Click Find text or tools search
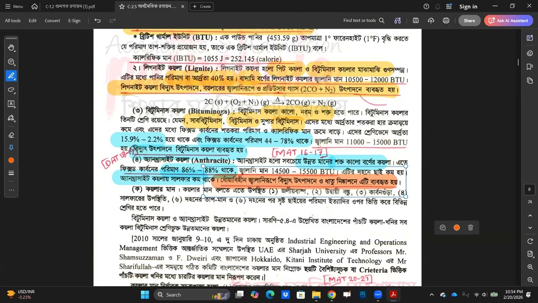Viewport: 538px width, 303px height. [x=364, y=21]
